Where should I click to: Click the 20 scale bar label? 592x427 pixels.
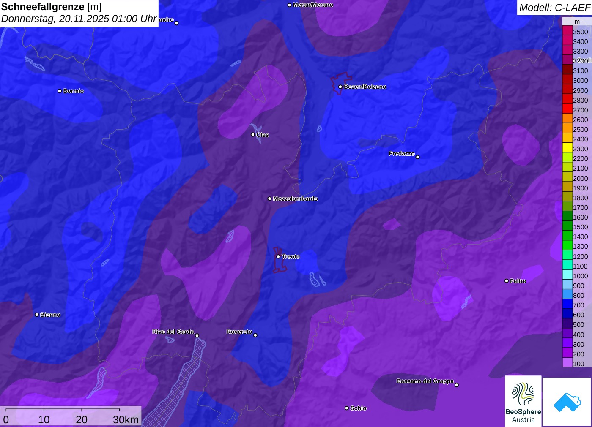pos(82,419)
